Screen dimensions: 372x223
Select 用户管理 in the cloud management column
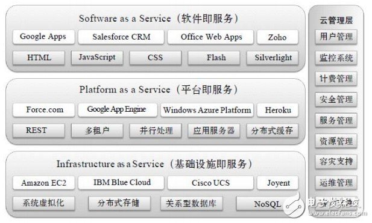click(336, 37)
